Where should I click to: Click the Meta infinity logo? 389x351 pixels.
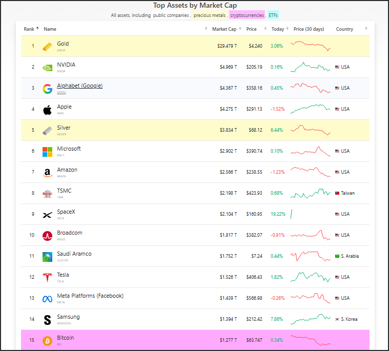pyautogui.click(x=47, y=299)
